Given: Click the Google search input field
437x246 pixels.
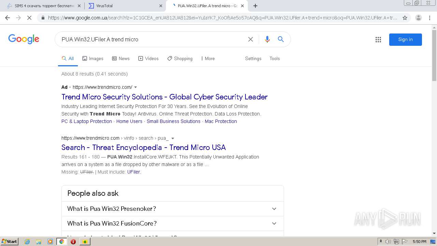Looking at the screenshot, I should [x=152, y=39].
